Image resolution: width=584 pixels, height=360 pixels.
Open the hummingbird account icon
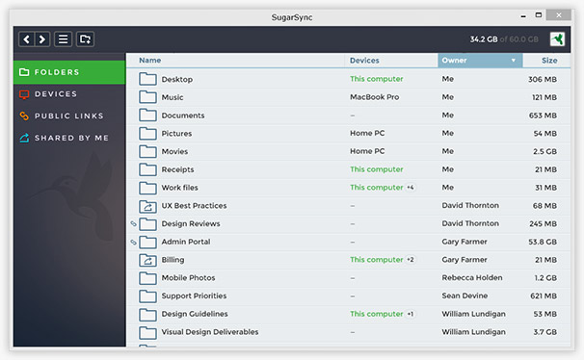(x=557, y=39)
